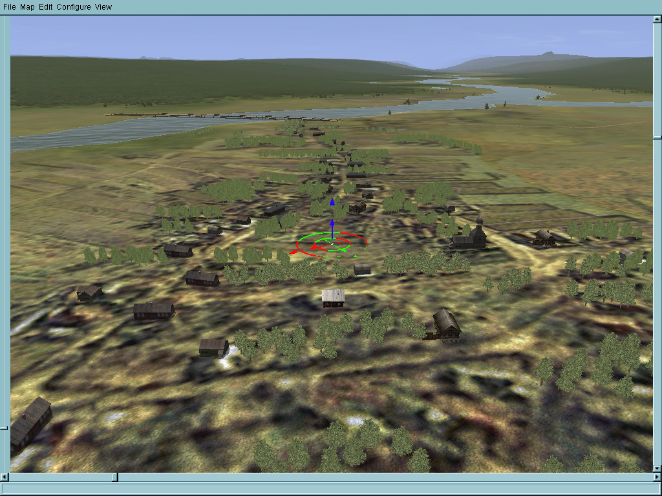Click the horizontal scrollbar right arrow
The height and width of the screenshot is (496, 662).
click(x=657, y=477)
